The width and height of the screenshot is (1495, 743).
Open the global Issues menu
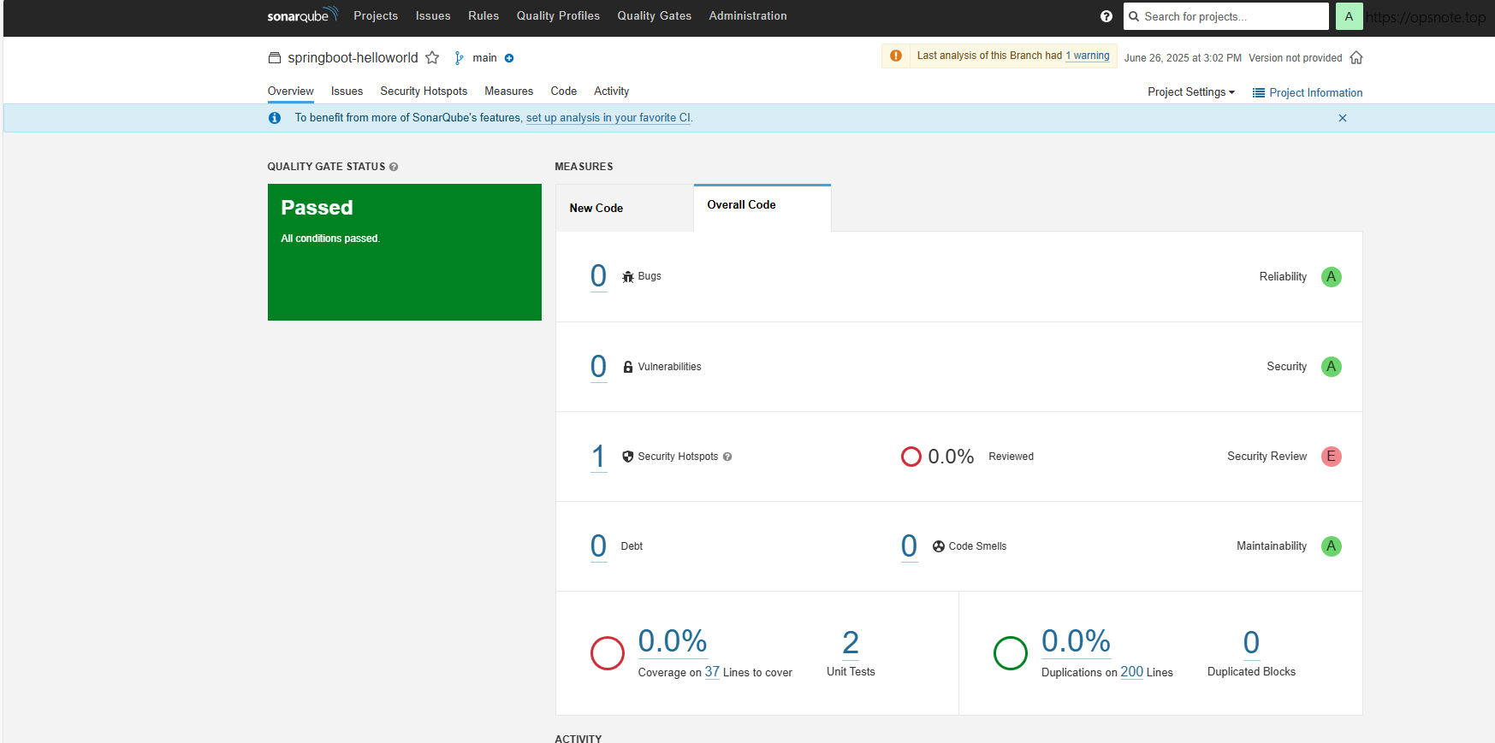433,16
